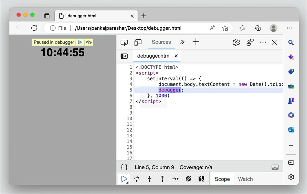Screen dimensions: 307x194
Task: Open the Shopping tag sidebar icon
Action: click(x=291, y=71)
